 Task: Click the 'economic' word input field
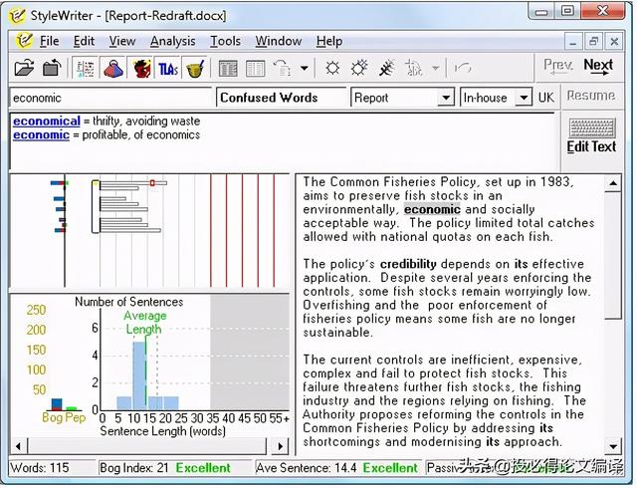pos(110,98)
